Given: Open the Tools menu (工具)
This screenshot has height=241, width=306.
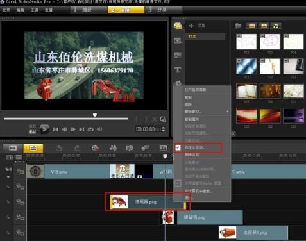Looking at the screenshot, I should [x=35, y=10].
